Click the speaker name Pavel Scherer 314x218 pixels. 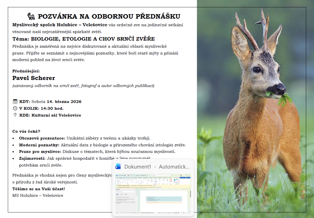click(x=34, y=78)
